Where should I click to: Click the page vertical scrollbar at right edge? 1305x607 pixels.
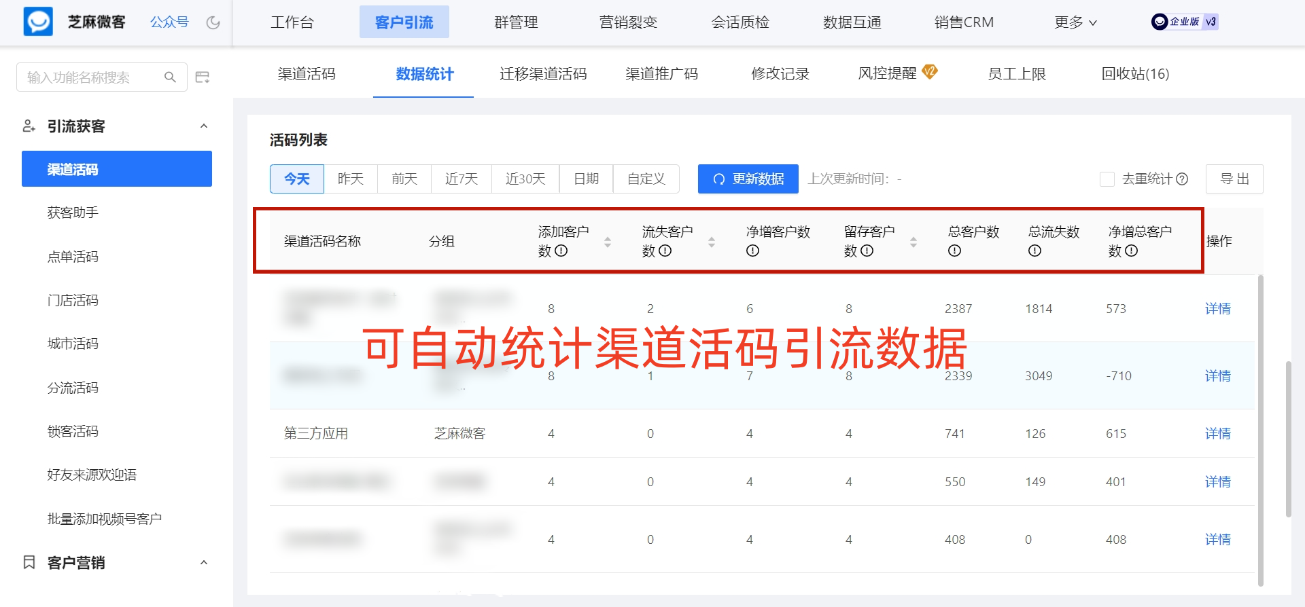[x=1288, y=439]
